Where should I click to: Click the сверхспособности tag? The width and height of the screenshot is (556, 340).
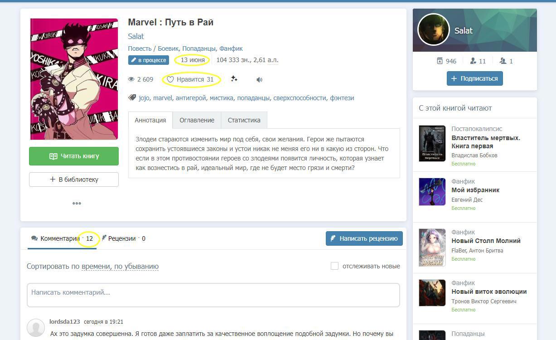pyautogui.click(x=300, y=98)
